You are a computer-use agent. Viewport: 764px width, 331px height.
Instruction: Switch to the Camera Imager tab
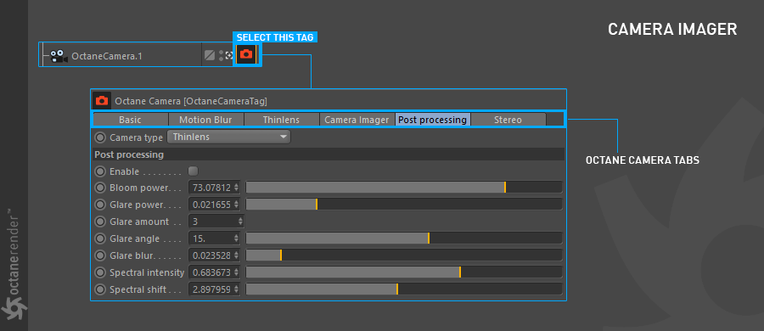[357, 120]
